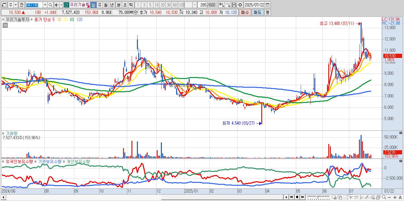
Task: Open the dropdown arrow beside speaker icon
Action: tap(61, 5)
